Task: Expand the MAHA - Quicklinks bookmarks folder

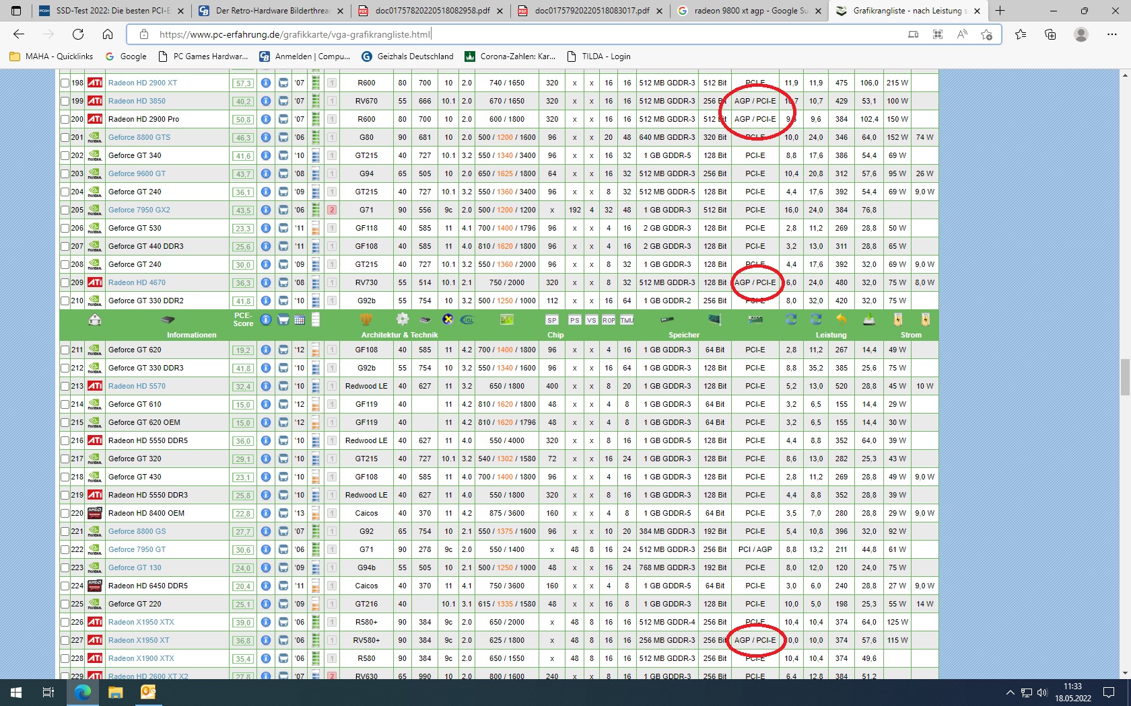Action: click(51, 56)
